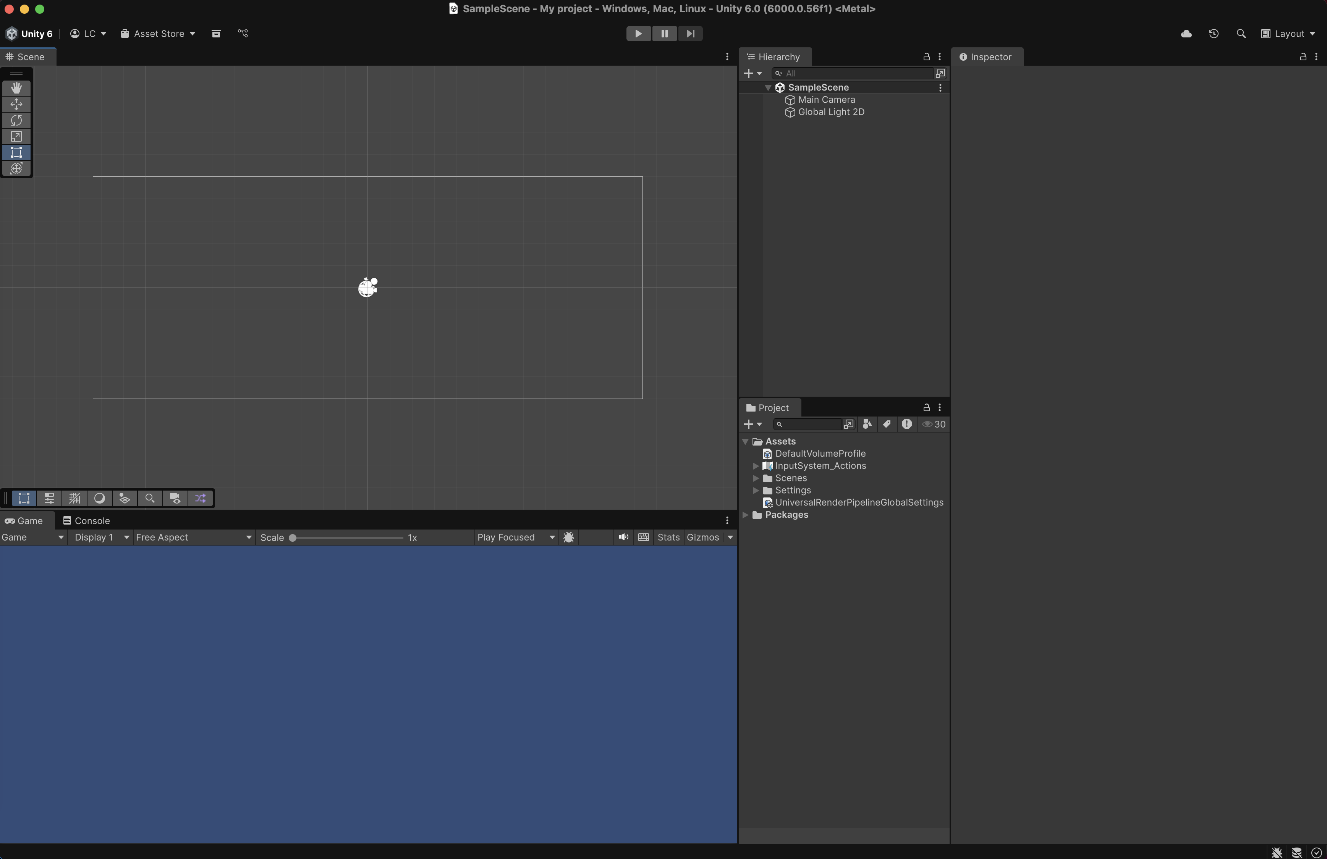
Task: Open the Free Aspect dropdown
Action: [193, 537]
